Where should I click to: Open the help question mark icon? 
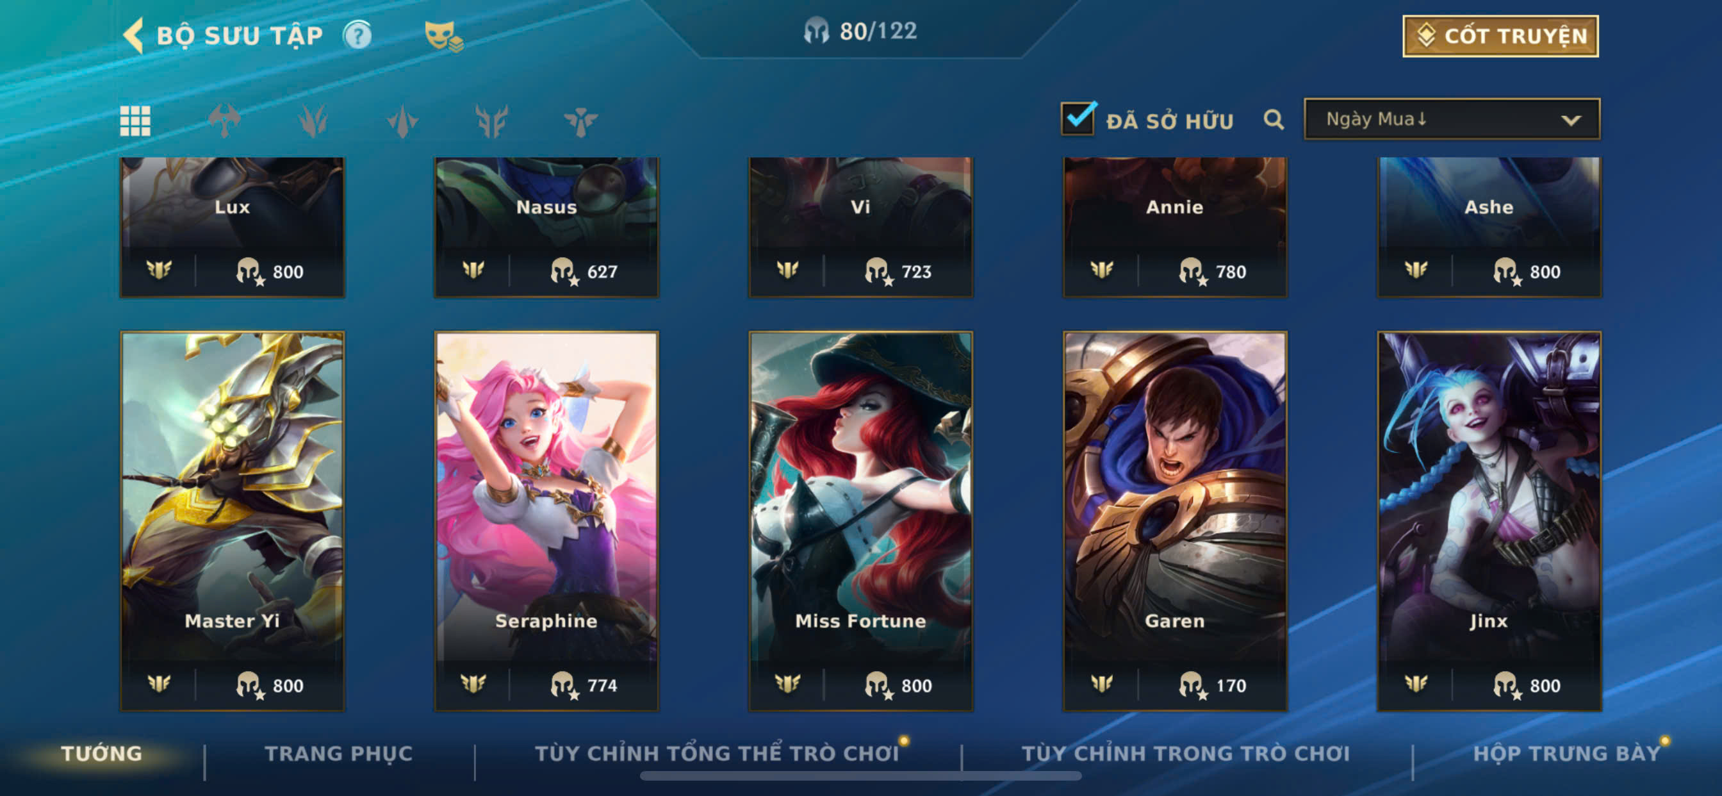point(357,35)
